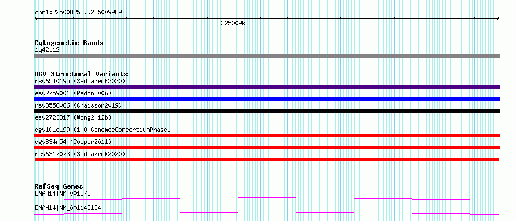Click the 225009k ruler tick label
Screen dimensions: 516x221
[233, 23]
